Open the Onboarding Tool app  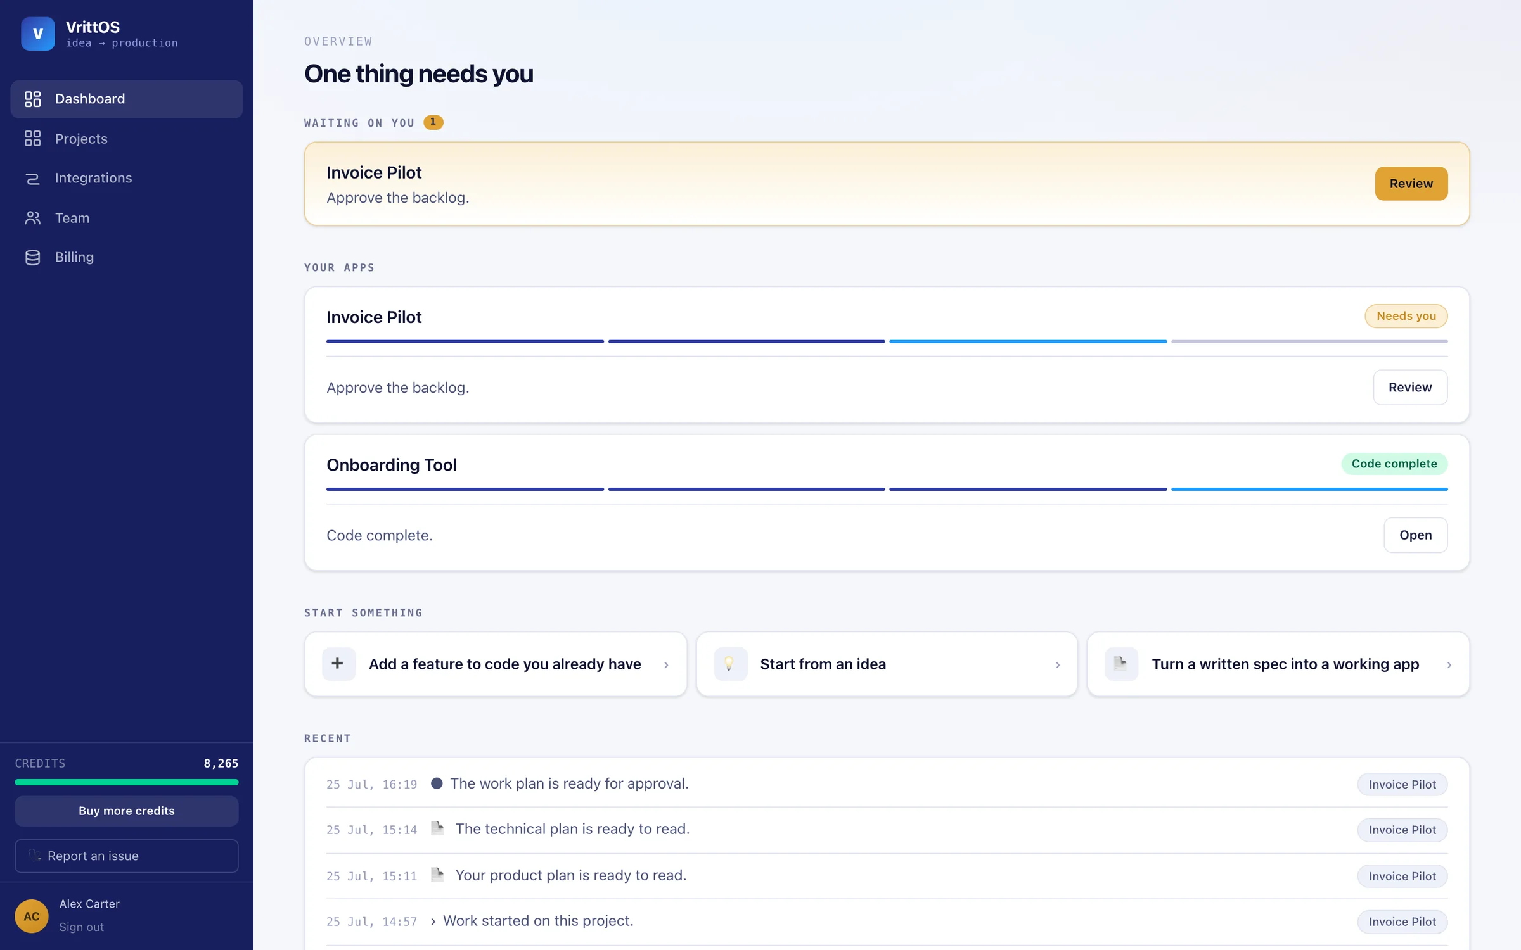coord(1415,535)
